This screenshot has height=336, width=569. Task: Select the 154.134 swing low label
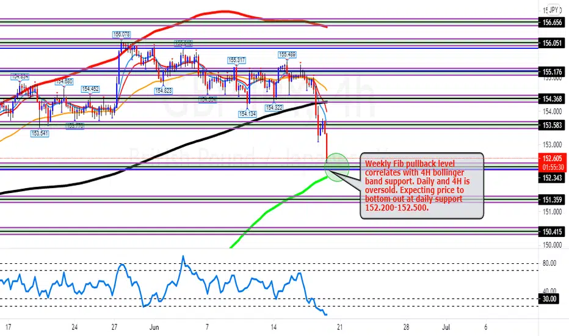coord(247,114)
